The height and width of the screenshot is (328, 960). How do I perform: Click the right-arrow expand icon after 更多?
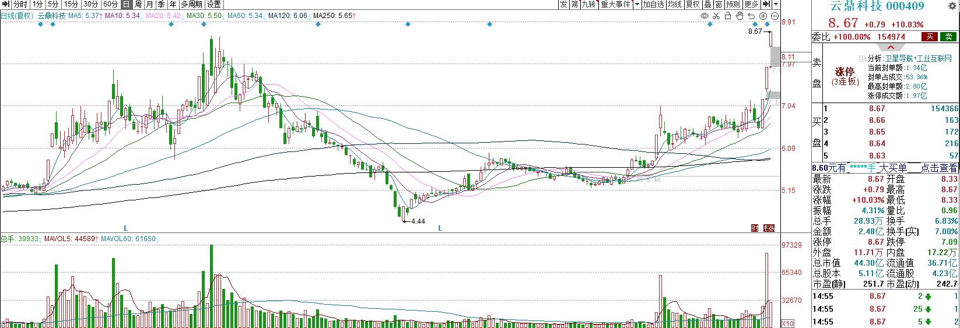766,4
